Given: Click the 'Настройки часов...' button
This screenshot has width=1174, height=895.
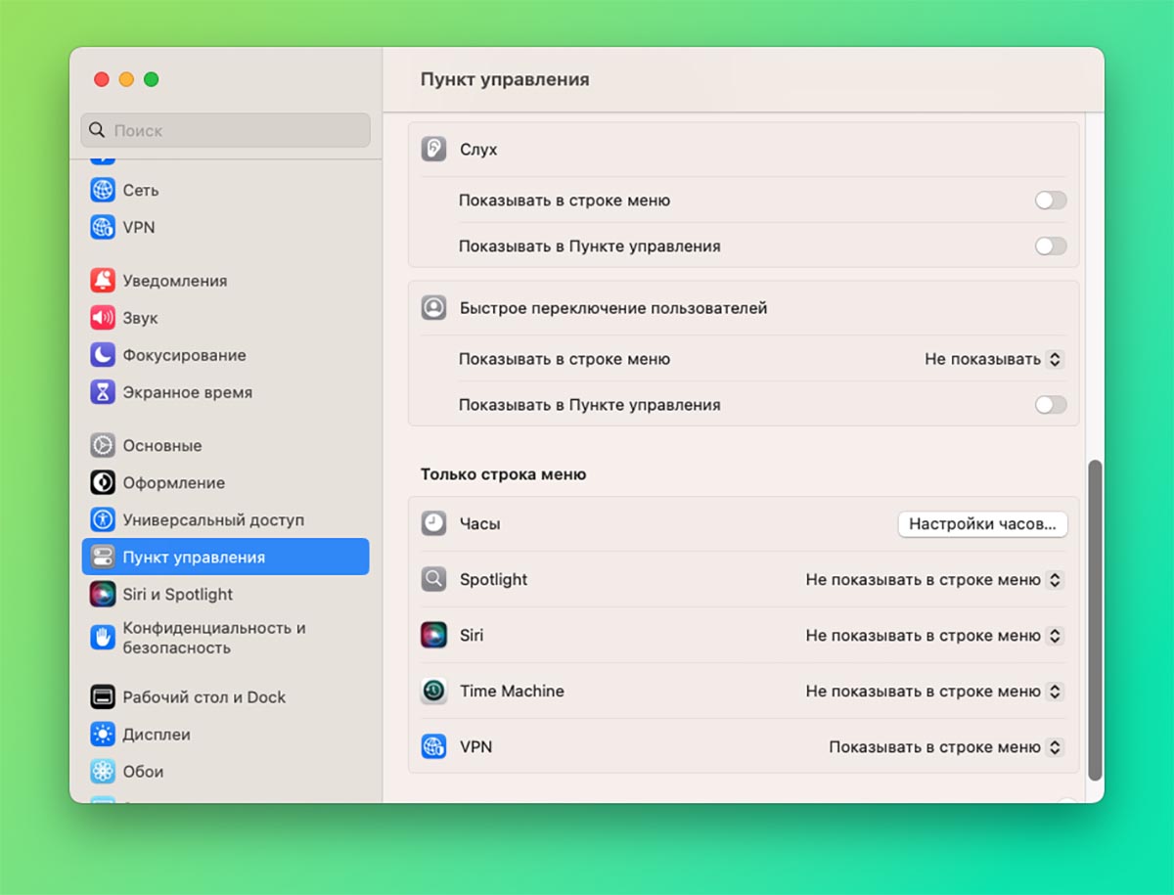Looking at the screenshot, I should 982,524.
